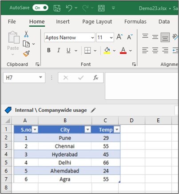This screenshot has height=194, width=179.
Task: Click Increase Font Size icon
Action: click(119, 37)
